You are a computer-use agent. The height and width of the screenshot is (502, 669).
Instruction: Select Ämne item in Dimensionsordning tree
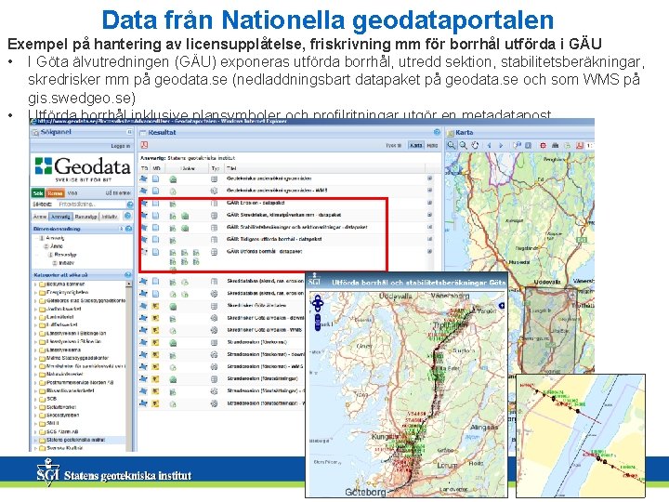coord(57,246)
